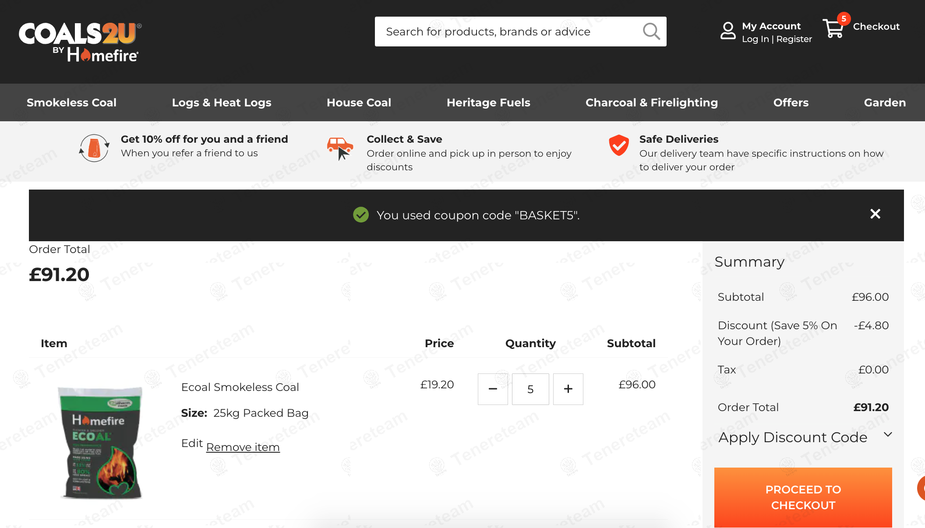Decrease Ecoal quantity with minus button
Screen dimensions: 925x528
[493, 389]
